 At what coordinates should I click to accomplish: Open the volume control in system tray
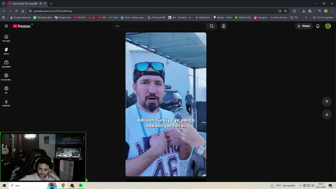pos(313,186)
